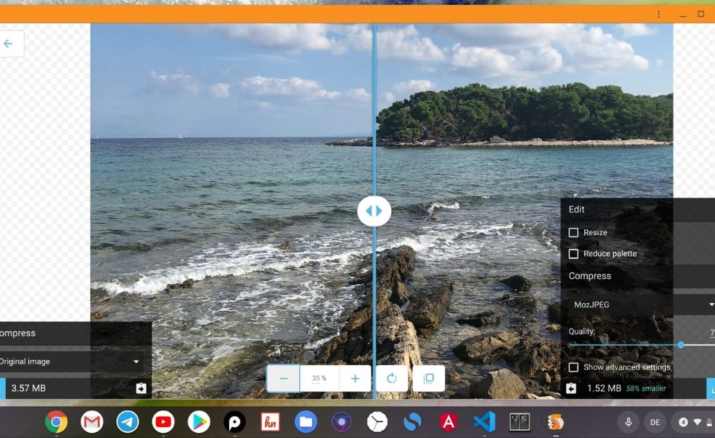The width and height of the screenshot is (715, 438).
Task: Click the right panel Compress heading
Action: pos(590,276)
